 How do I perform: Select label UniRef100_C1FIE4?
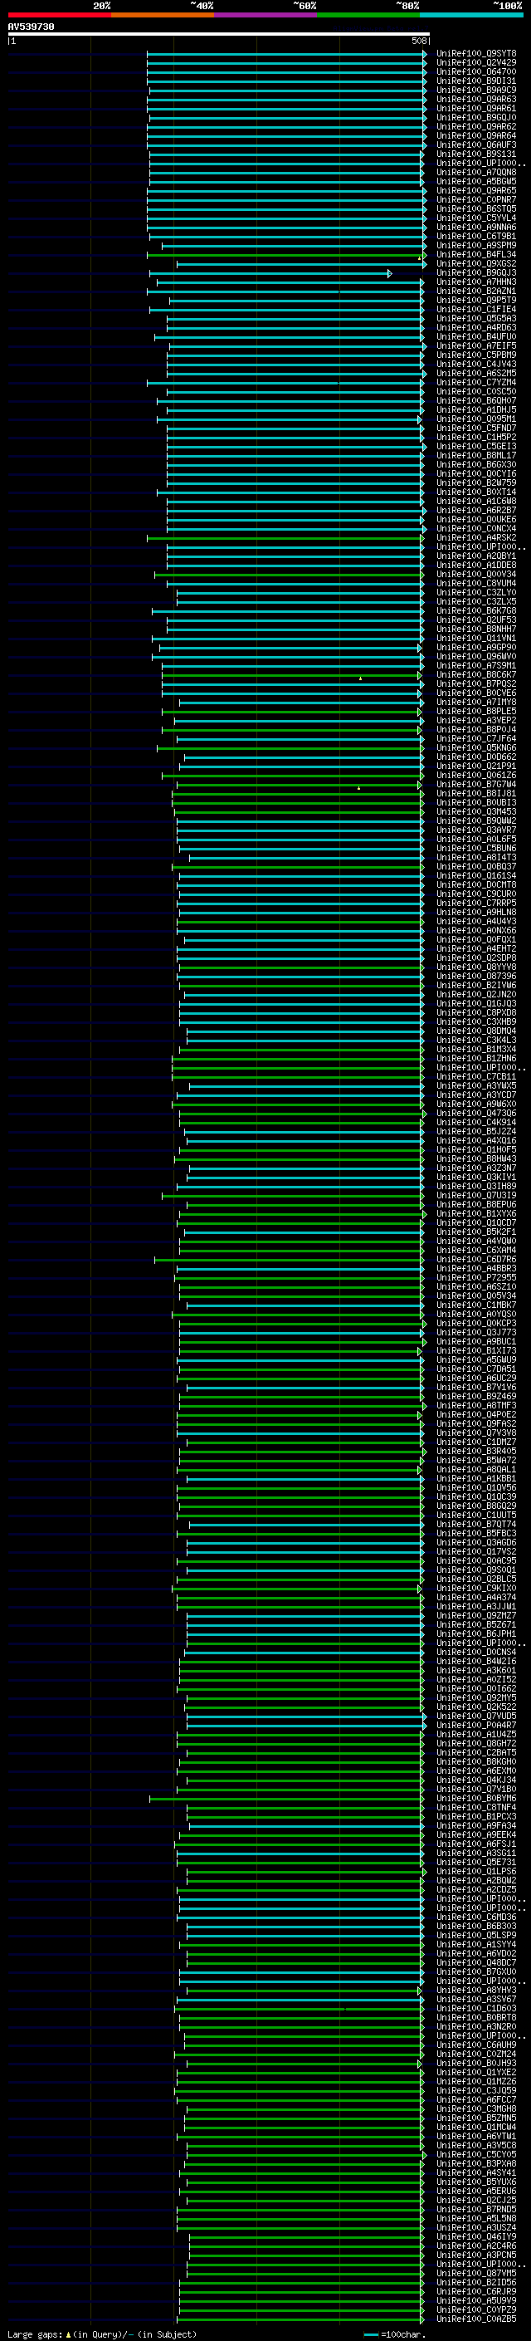pyautogui.click(x=476, y=310)
